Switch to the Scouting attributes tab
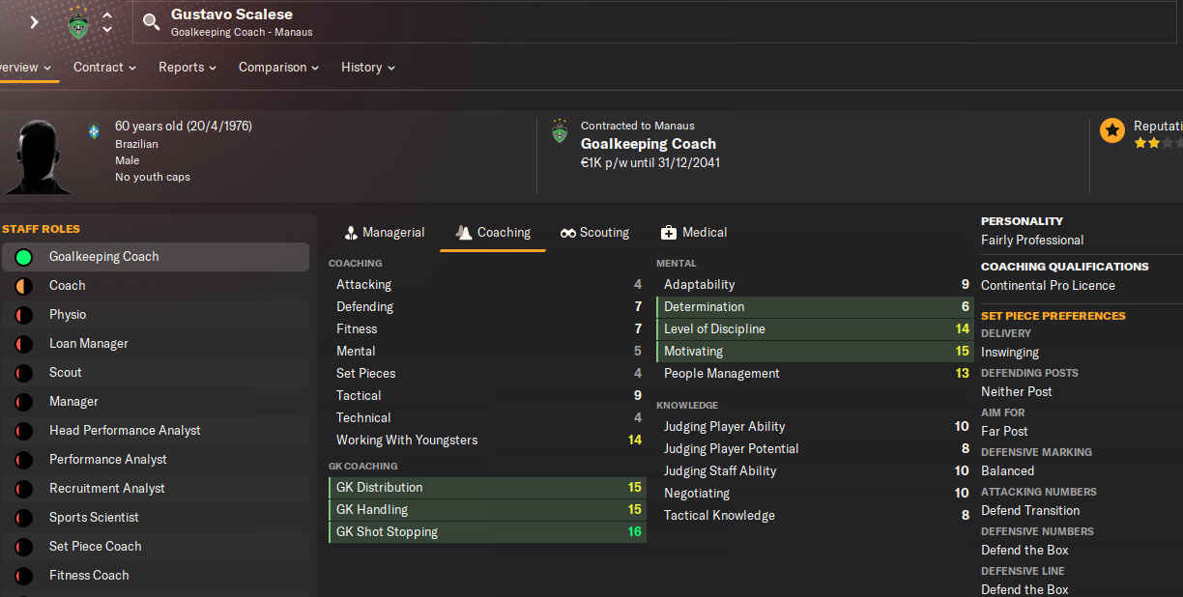The width and height of the screenshot is (1183, 597). [594, 233]
